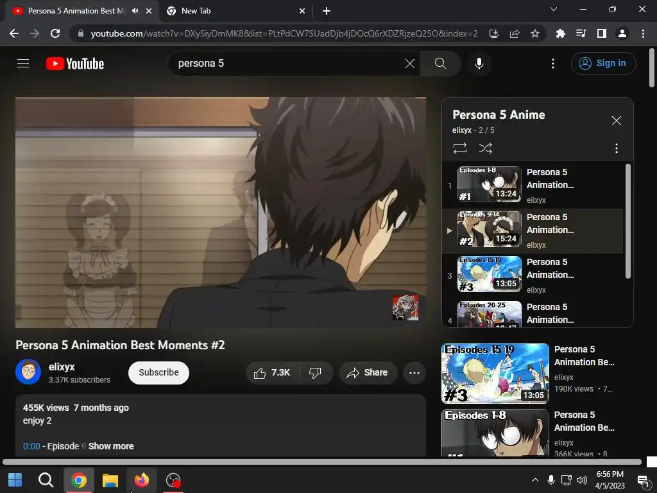This screenshot has width=657, height=493.
Task: Open File Explorer from the taskbar
Action: click(110, 480)
